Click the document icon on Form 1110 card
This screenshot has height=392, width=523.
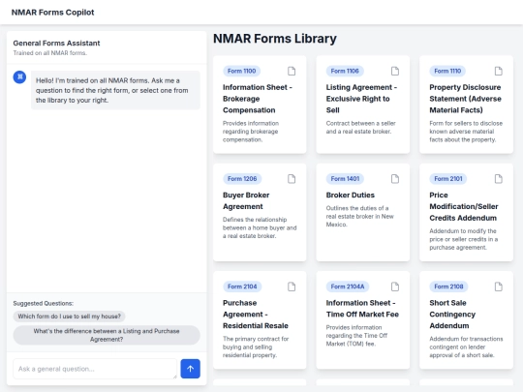point(499,71)
